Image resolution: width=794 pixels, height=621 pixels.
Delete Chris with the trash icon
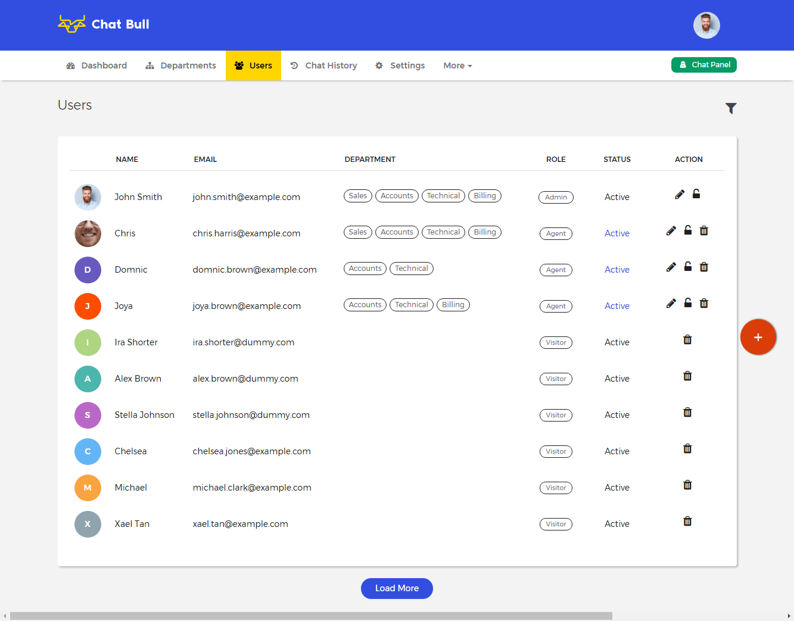(x=704, y=231)
